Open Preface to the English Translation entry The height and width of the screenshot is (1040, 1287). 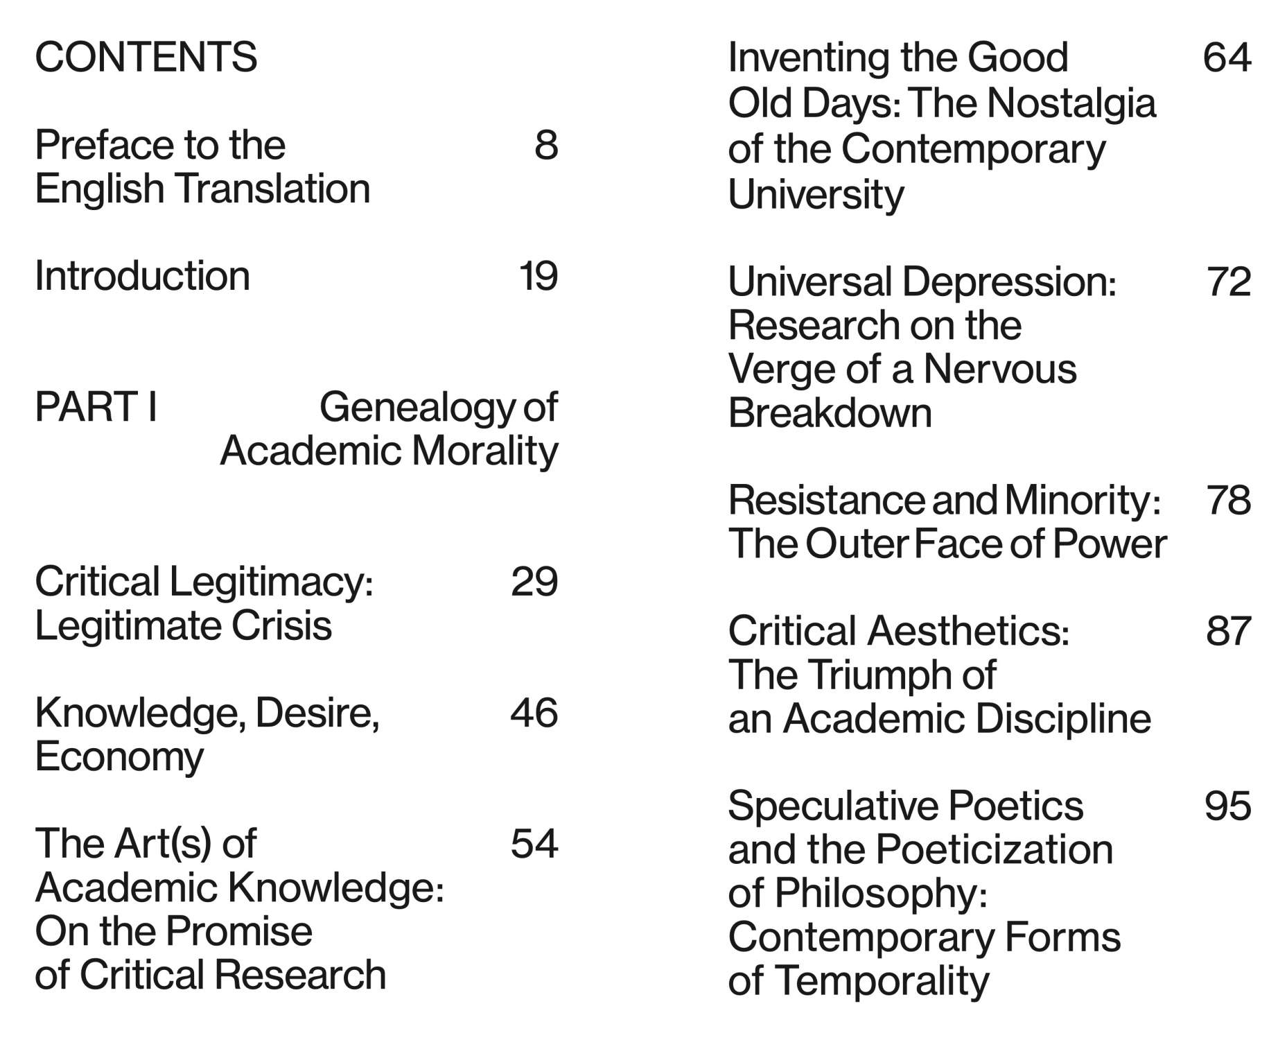coord(202,166)
